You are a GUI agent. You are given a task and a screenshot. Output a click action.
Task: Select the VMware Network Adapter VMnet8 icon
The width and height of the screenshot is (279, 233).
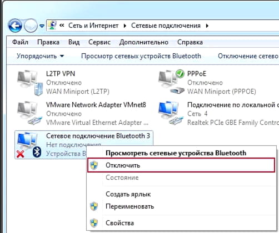tap(30, 113)
